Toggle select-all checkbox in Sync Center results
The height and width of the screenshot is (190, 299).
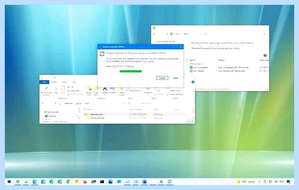pyautogui.click(x=187, y=60)
